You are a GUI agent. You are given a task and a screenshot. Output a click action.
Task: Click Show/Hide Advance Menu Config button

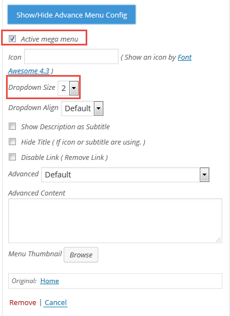71,15
